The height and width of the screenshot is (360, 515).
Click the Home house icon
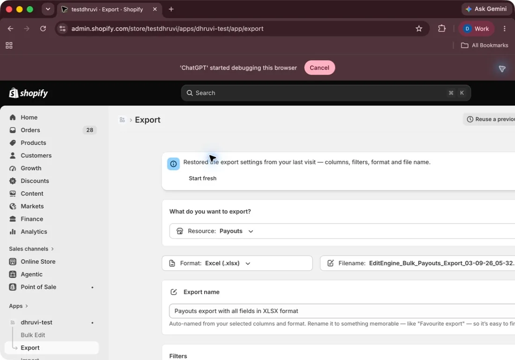click(13, 117)
